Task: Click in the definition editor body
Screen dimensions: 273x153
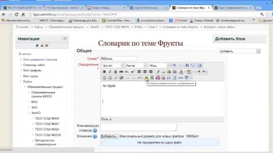Action: tap(162, 99)
